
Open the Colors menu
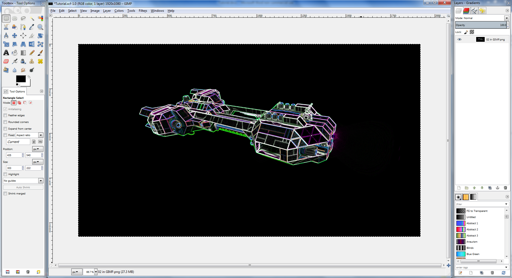coord(119,11)
